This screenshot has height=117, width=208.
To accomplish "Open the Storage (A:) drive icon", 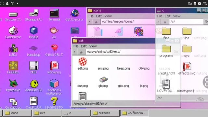I will click(33, 15).
